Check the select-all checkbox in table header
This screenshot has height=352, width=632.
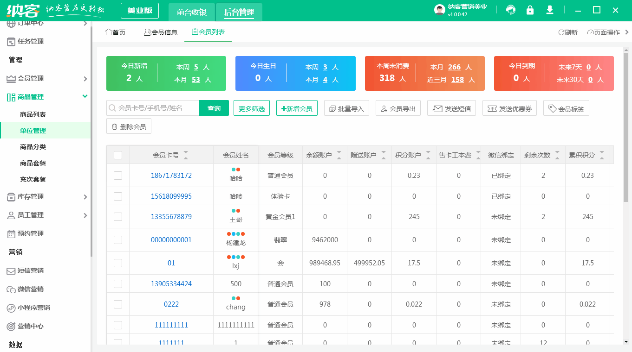(x=117, y=154)
